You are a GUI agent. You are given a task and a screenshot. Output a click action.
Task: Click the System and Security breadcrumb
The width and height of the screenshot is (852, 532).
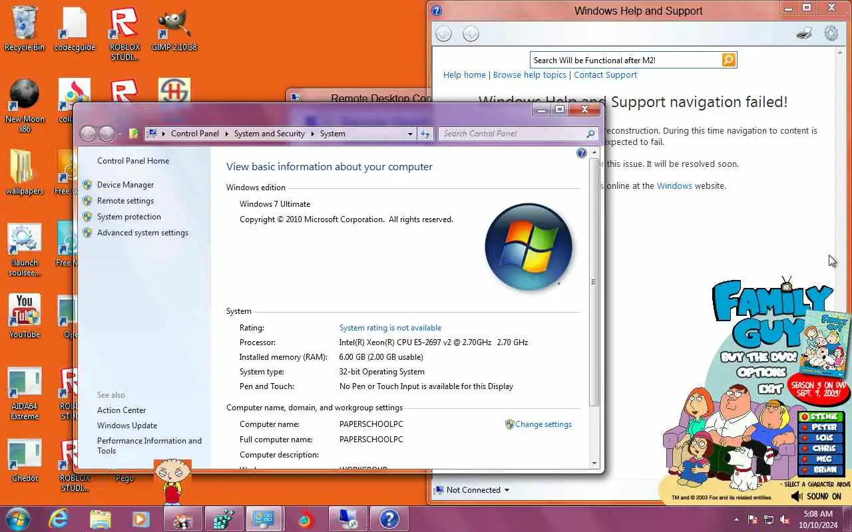click(269, 134)
